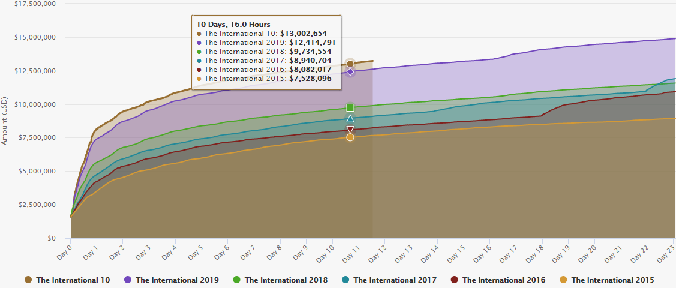676x288 pixels.
Task: Click the purple diamond marker on the 2019 line
Action: (x=350, y=72)
